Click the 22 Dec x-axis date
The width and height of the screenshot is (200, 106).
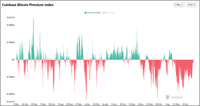coord(150,104)
